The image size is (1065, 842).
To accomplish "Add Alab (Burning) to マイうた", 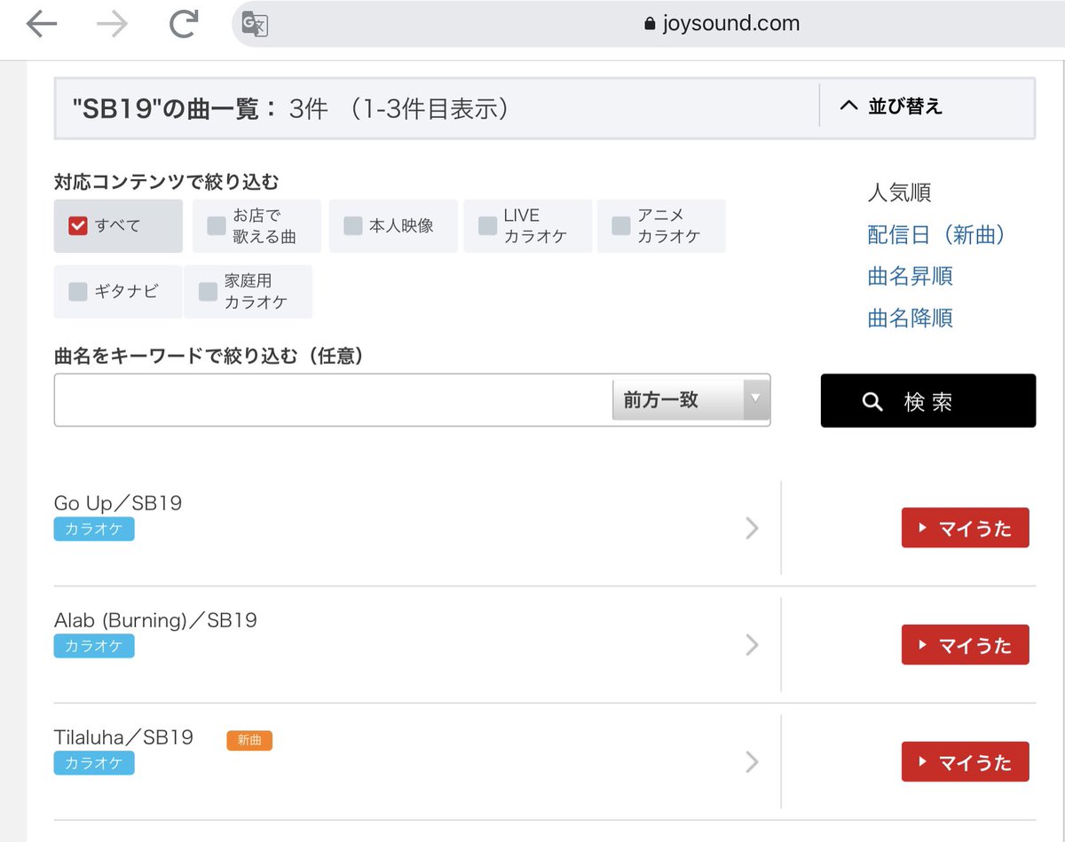I will pyautogui.click(x=966, y=645).
